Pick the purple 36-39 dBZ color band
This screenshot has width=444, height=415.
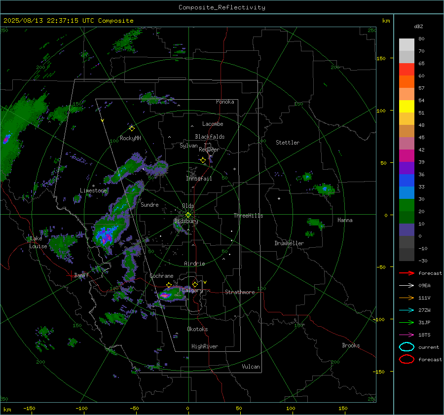(407, 168)
